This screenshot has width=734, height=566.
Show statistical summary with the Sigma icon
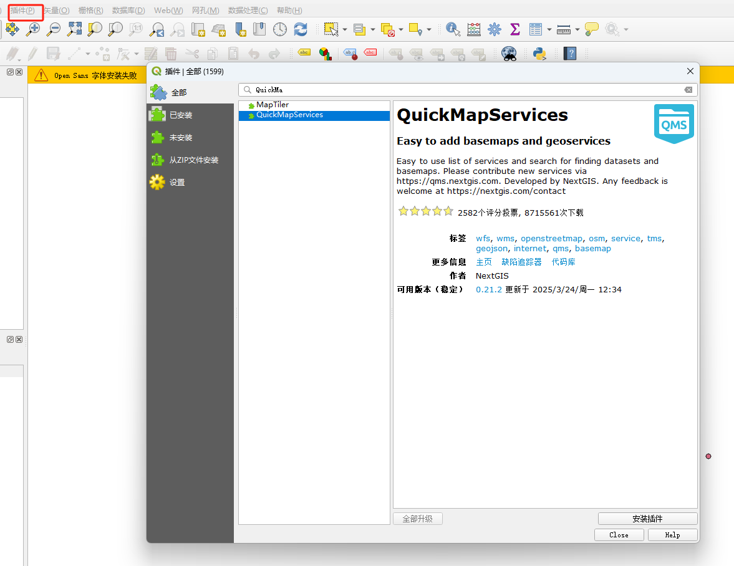point(515,29)
